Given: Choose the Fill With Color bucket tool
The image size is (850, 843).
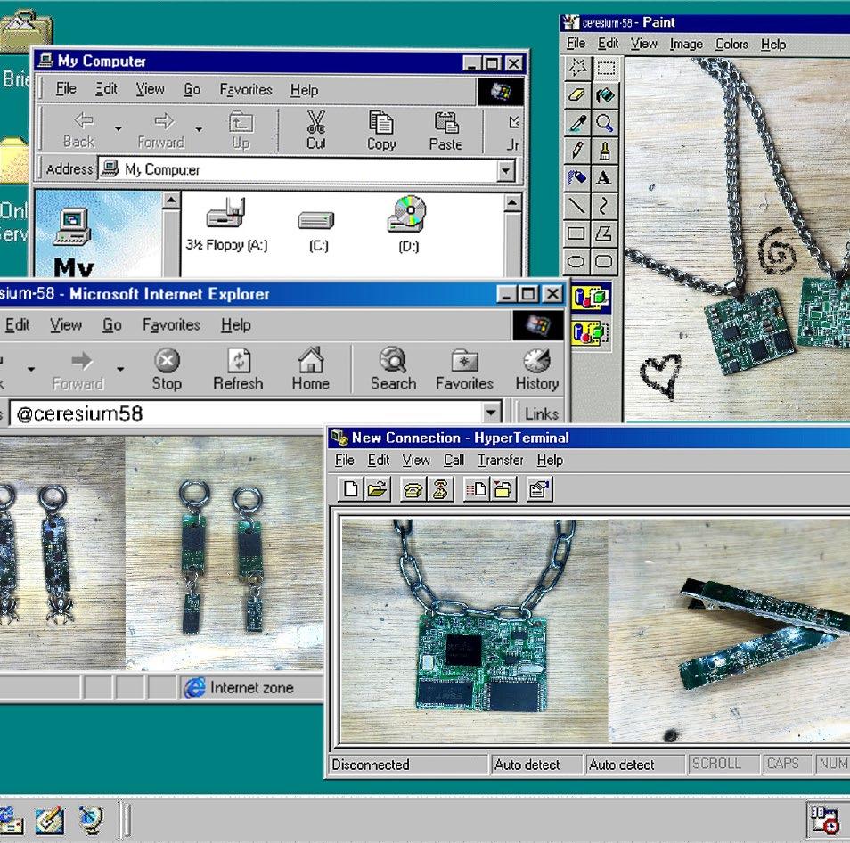Looking at the screenshot, I should (x=605, y=95).
